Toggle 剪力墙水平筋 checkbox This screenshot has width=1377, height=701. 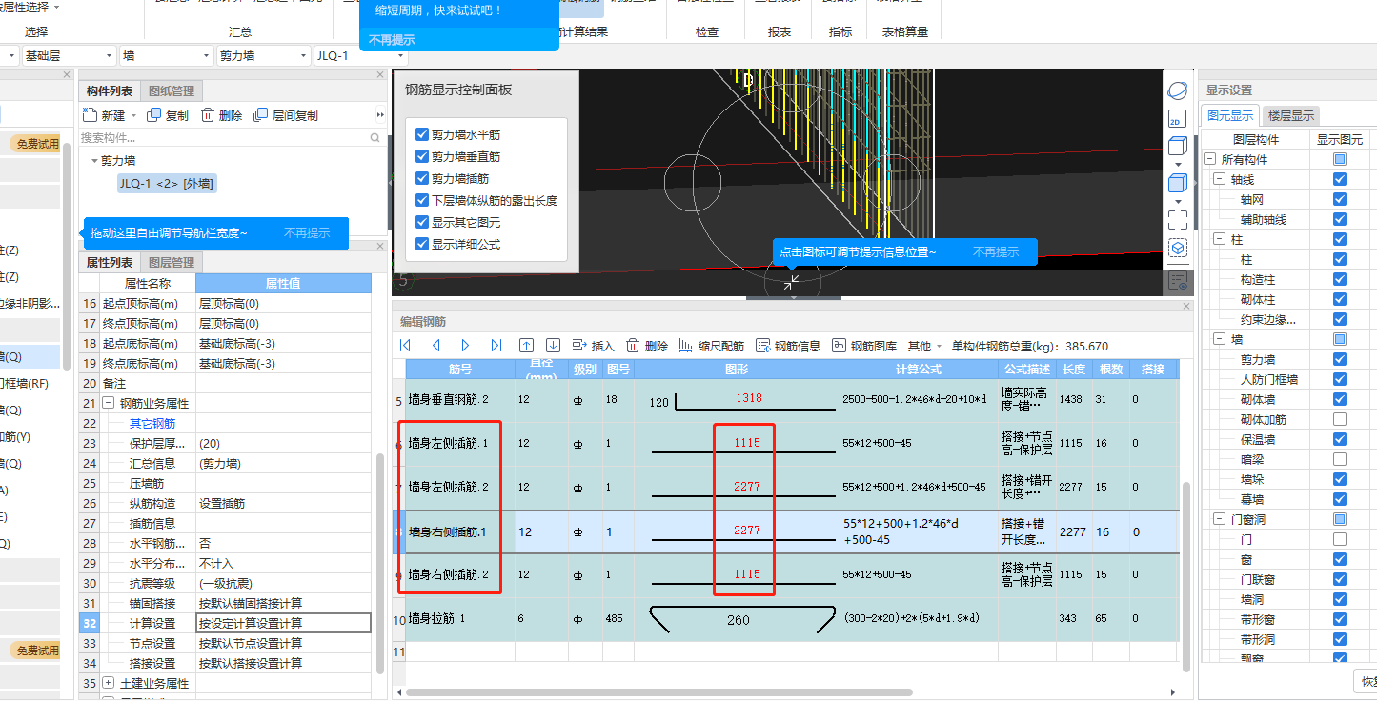pyautogui.click(x=422, y=134)
